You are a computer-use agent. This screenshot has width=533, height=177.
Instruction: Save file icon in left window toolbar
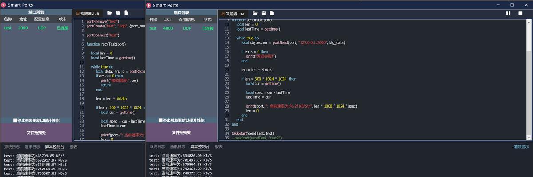(119, 13)
